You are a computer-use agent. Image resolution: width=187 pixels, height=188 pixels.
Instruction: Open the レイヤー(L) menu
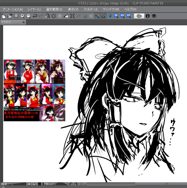pos(34,9)
